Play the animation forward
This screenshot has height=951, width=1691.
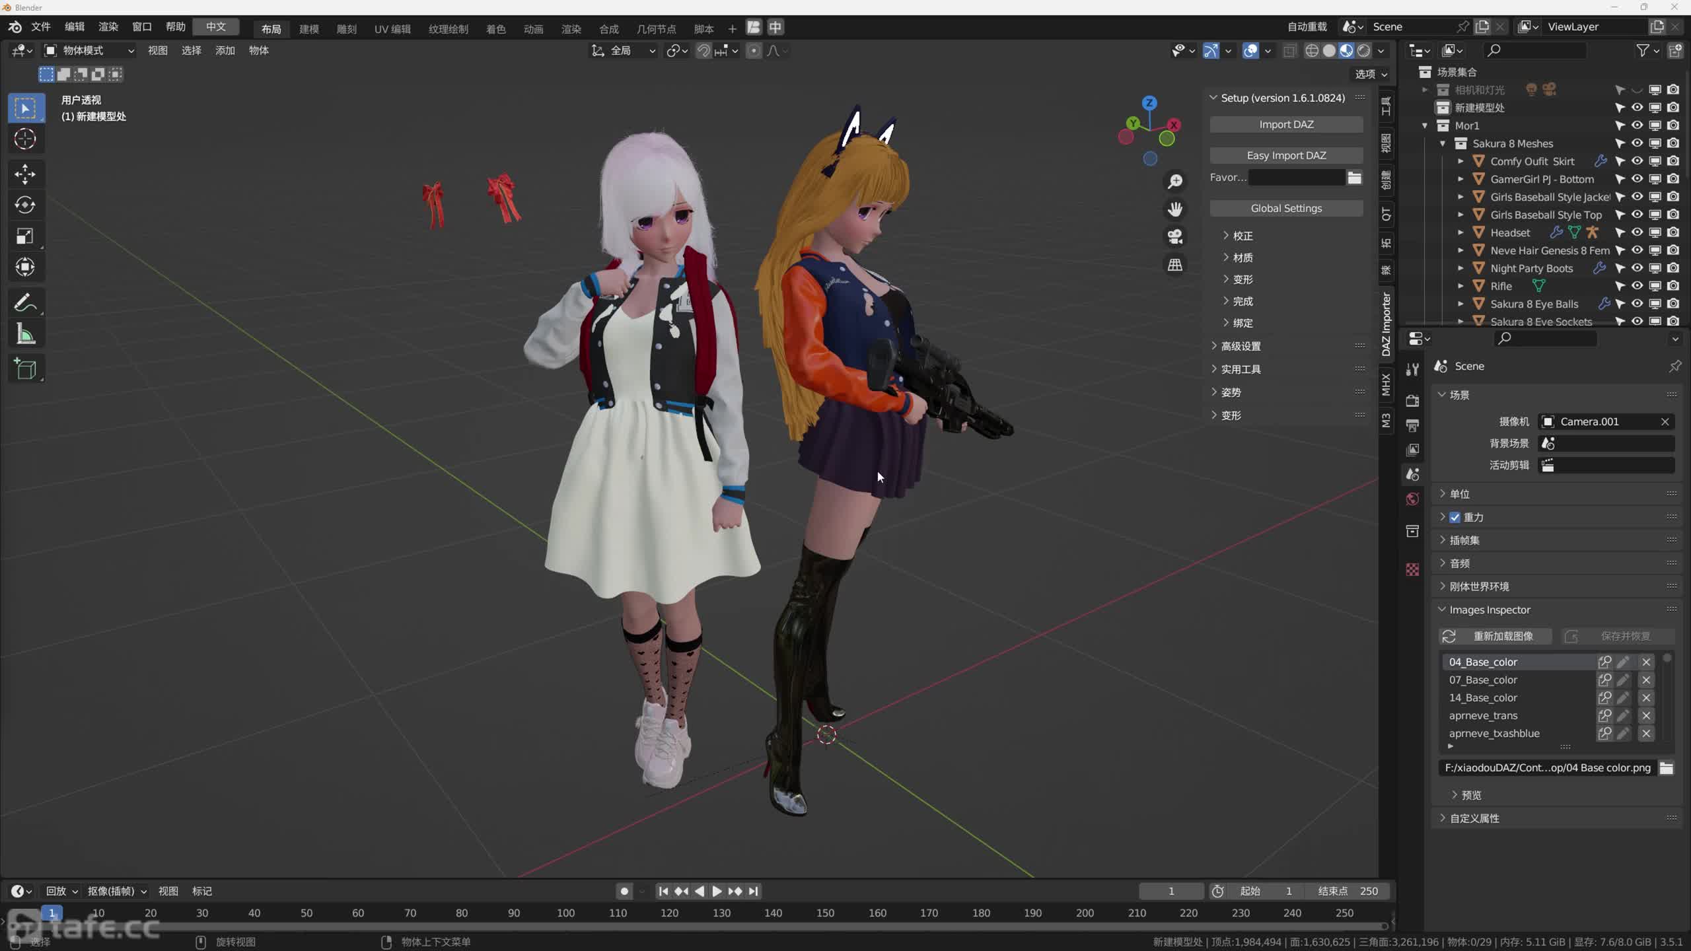coord(717,892)
